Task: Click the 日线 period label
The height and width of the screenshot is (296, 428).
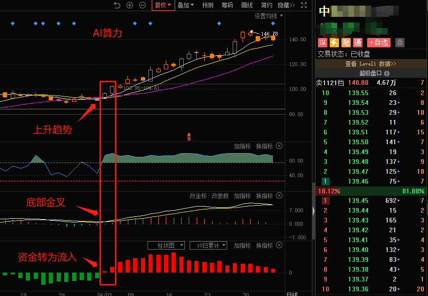Action: [292, 294]
